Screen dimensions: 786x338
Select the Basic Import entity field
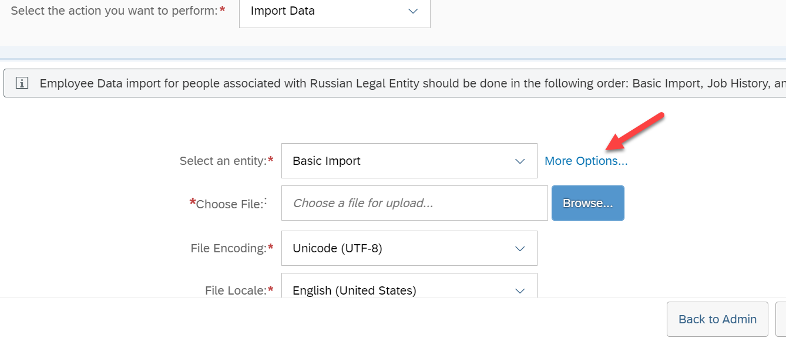point(409,161)
